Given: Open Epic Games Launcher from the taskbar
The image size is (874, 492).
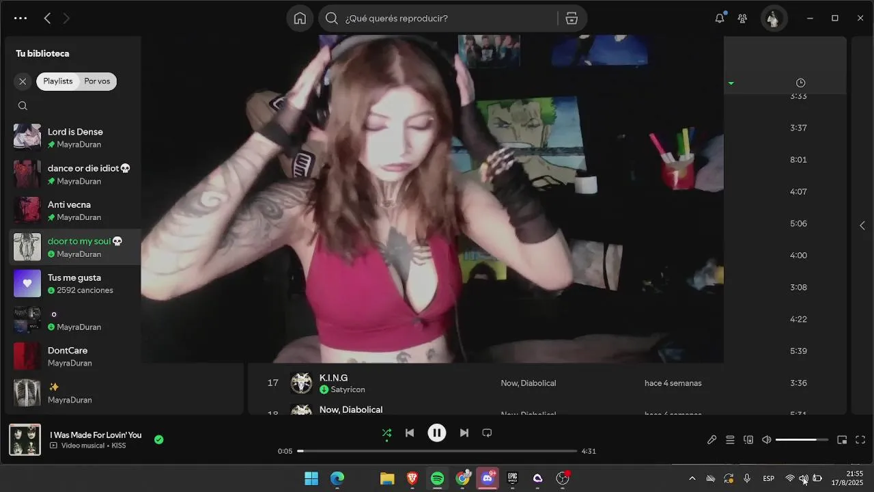Looking at the screenshot, I should (x=512, y=478).
